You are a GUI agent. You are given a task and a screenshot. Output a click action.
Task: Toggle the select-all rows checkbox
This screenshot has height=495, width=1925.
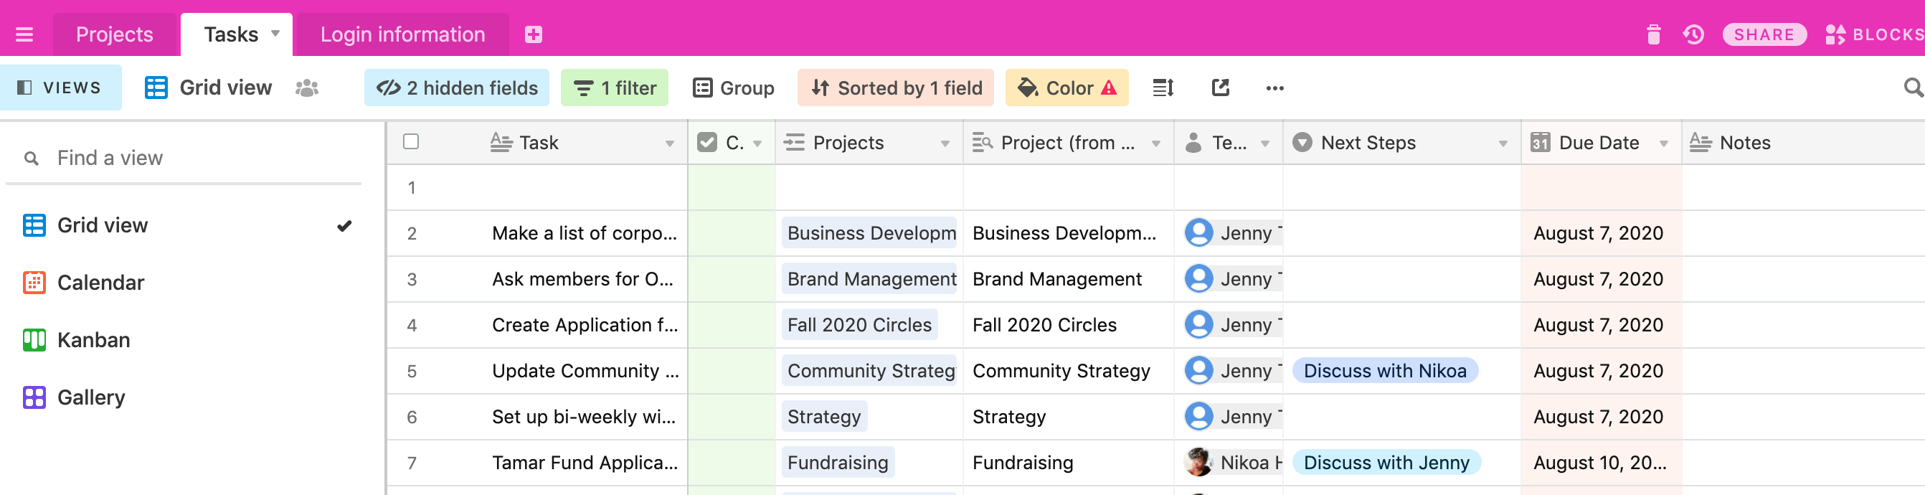(x=411, y=141)
